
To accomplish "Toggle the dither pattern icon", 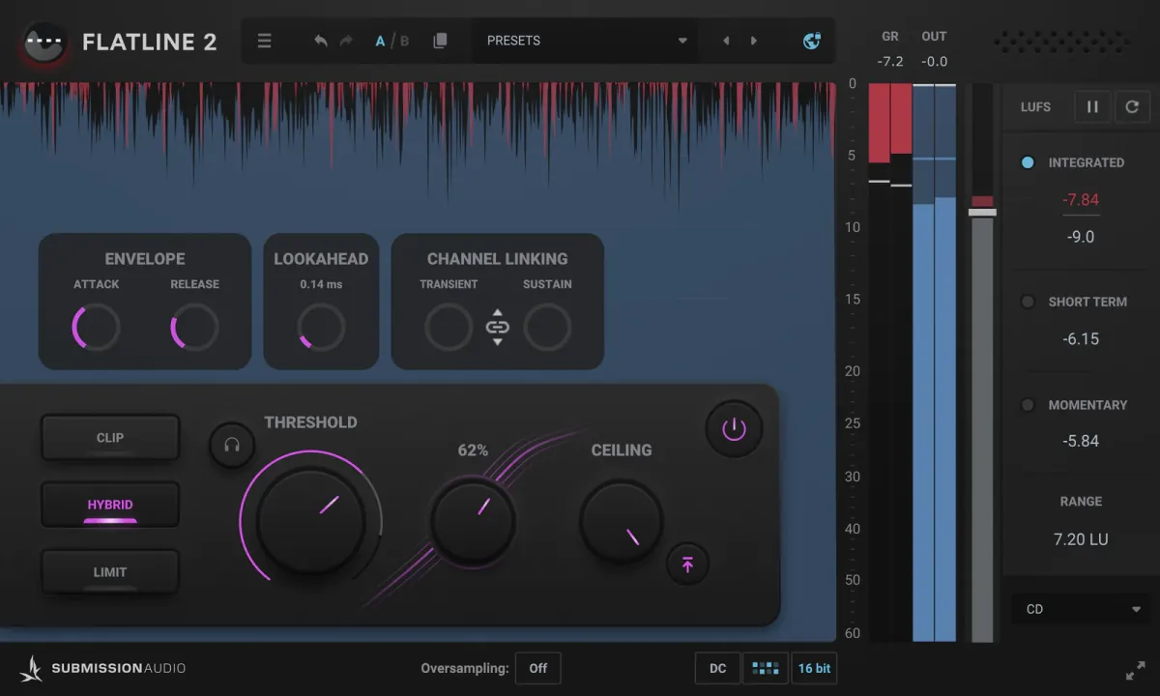I will [x=766, y=668].
